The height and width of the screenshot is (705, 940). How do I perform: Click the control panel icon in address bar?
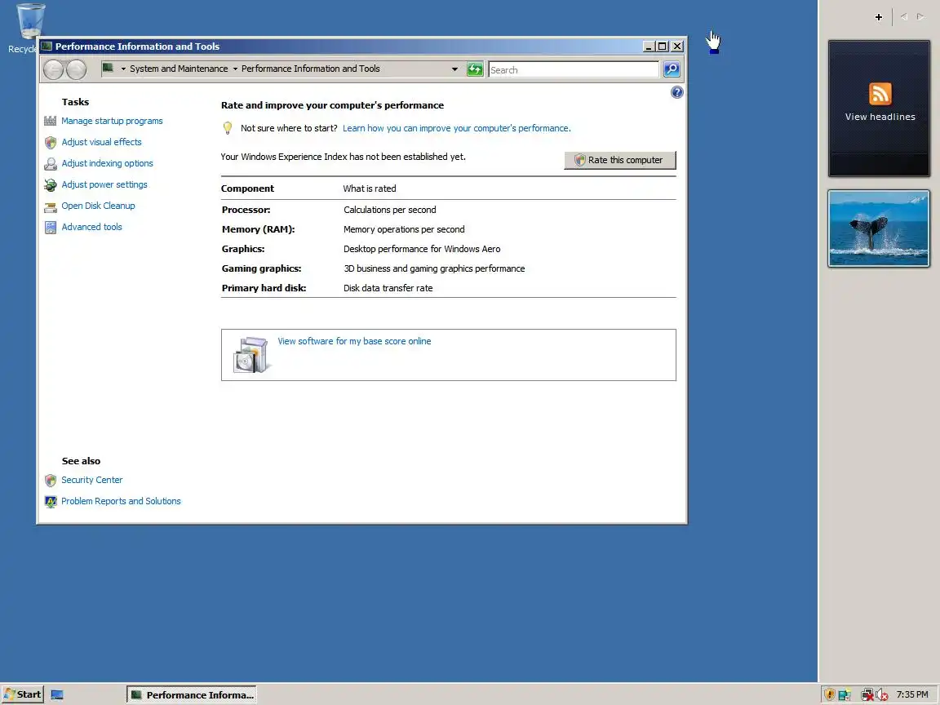tap(108, 69)
